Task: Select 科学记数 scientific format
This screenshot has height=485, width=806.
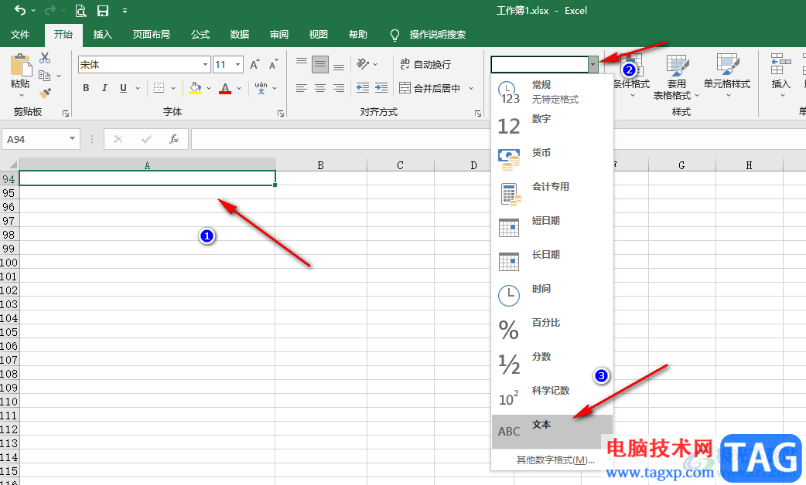Action: tap(552, 397)
